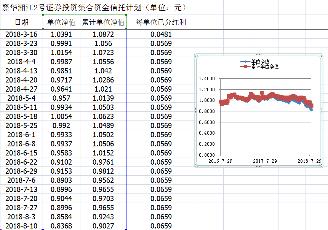Click the date cell 2018-7-27
This screenshot has width=328, height=230.
coord(21,208)
